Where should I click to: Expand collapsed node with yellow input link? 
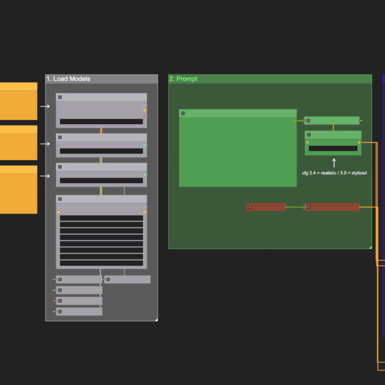[x=60, y=290]
